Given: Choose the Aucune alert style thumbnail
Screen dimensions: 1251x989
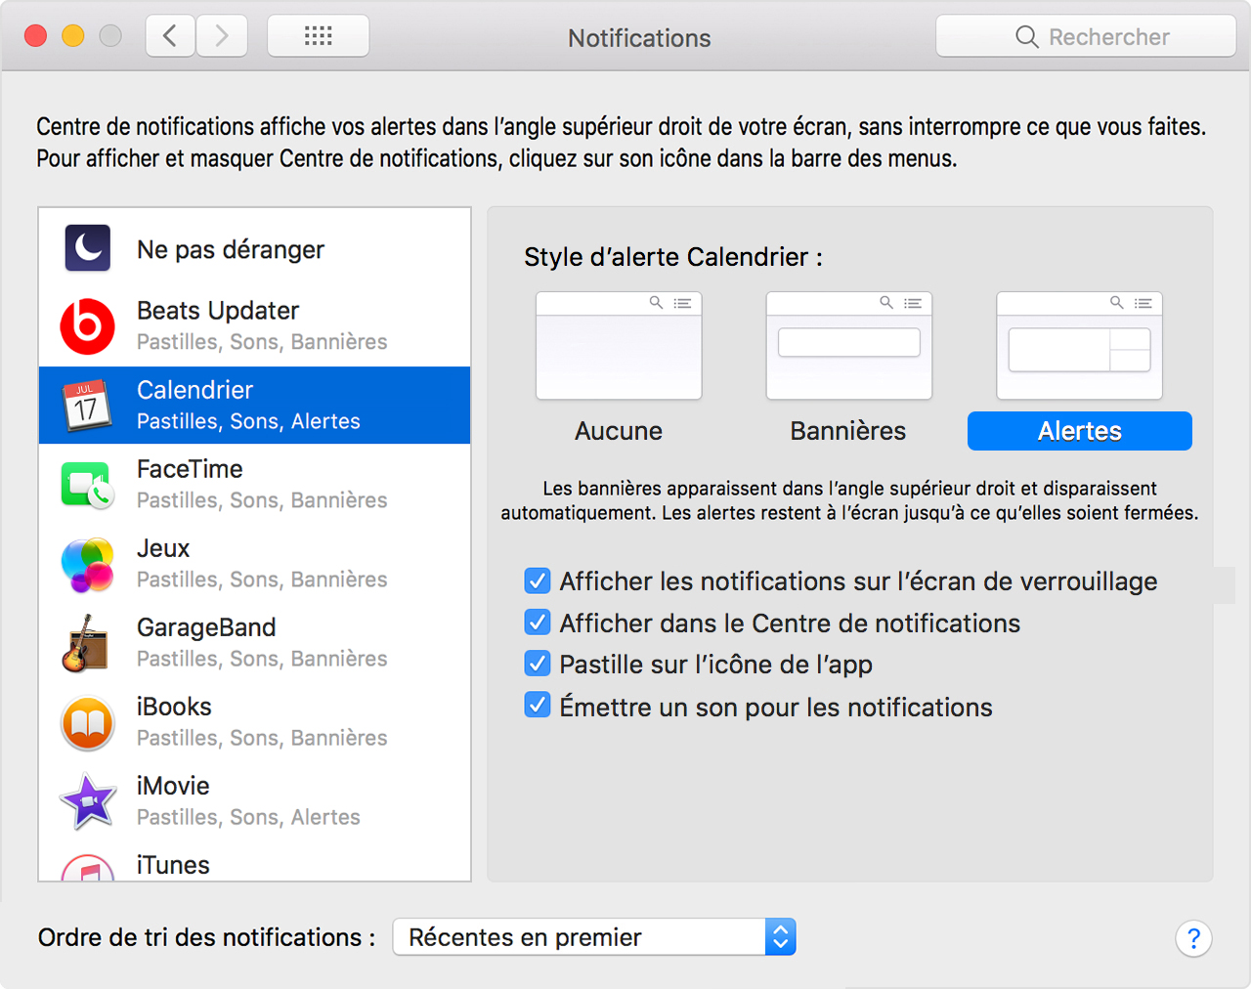Looking at the screenshot, I should point(619,346).
